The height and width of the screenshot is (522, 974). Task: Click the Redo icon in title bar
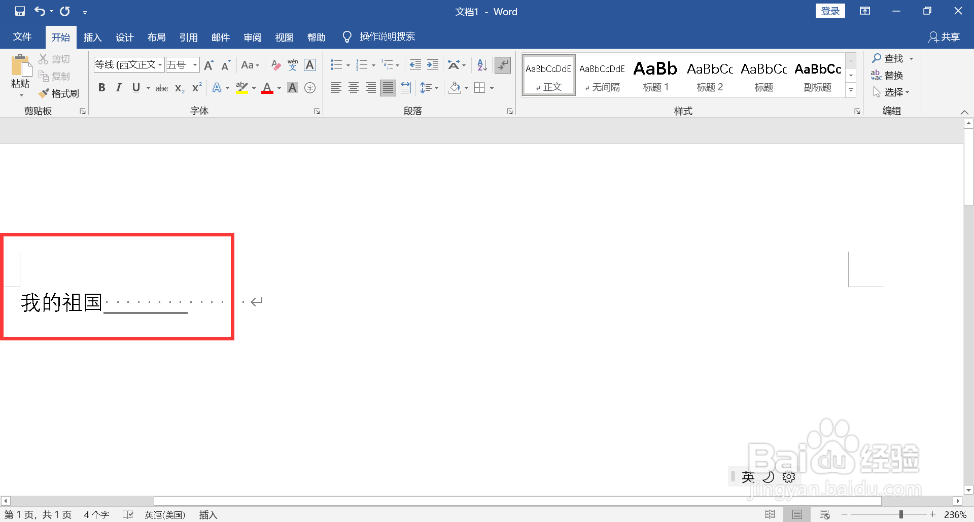tap(65, 11)
